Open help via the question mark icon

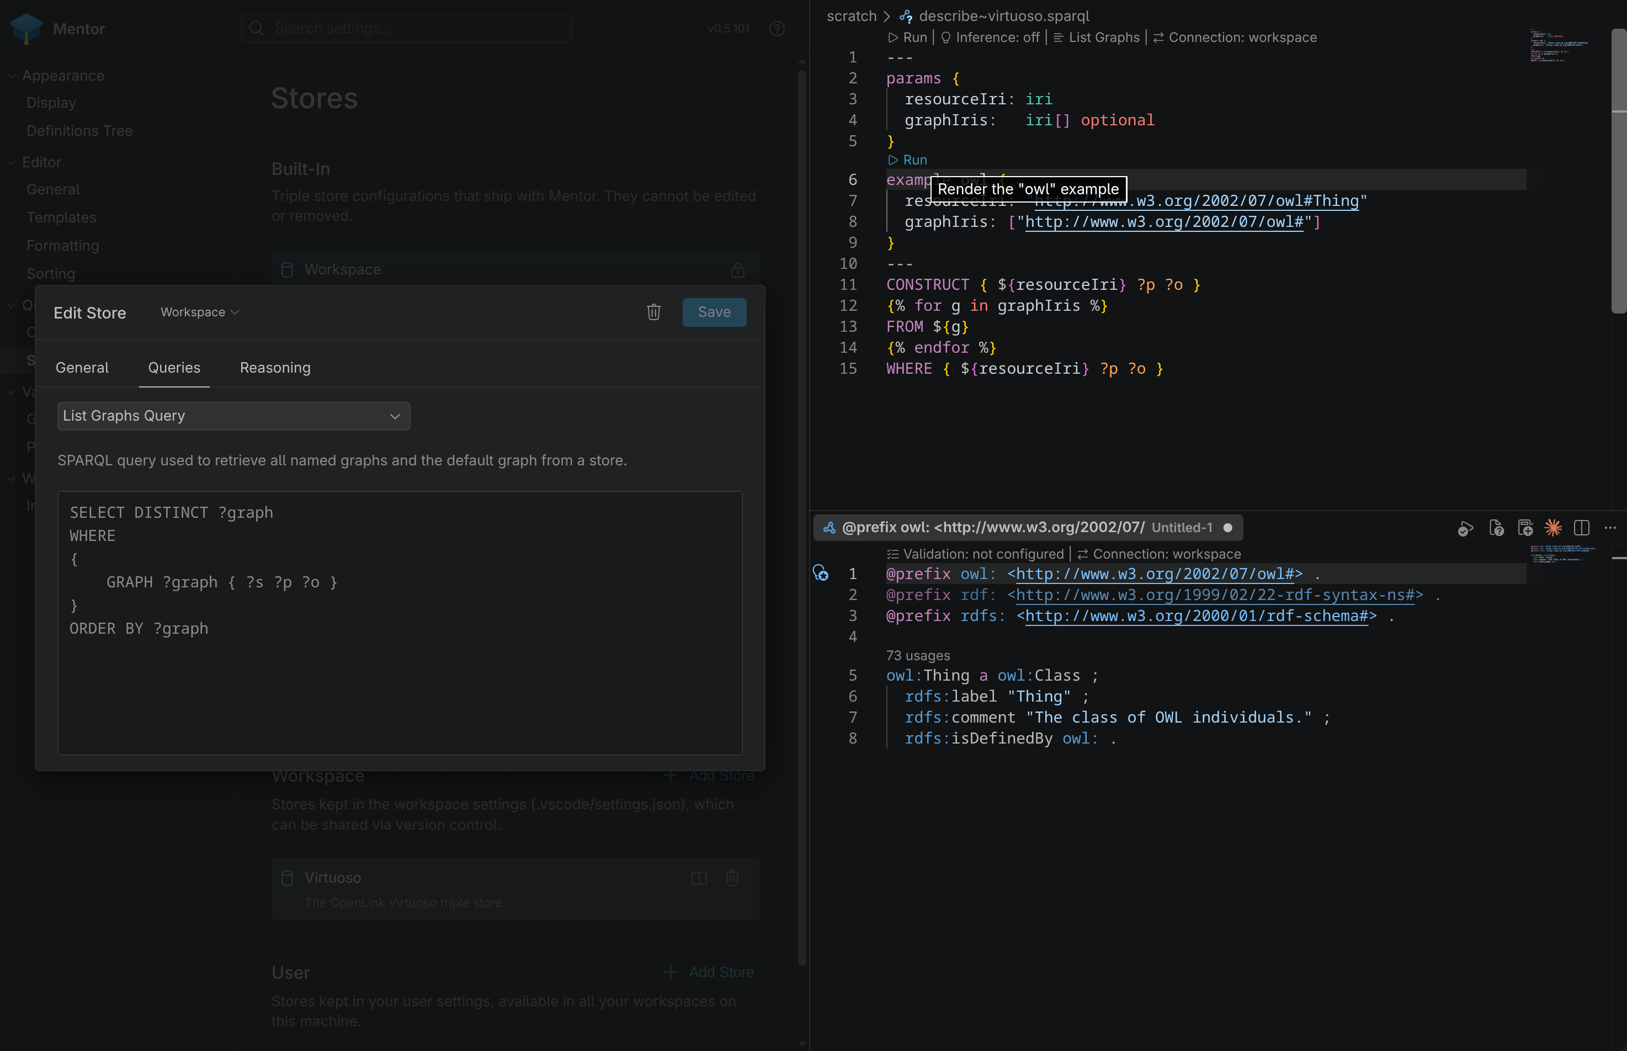tap(777, 29)
